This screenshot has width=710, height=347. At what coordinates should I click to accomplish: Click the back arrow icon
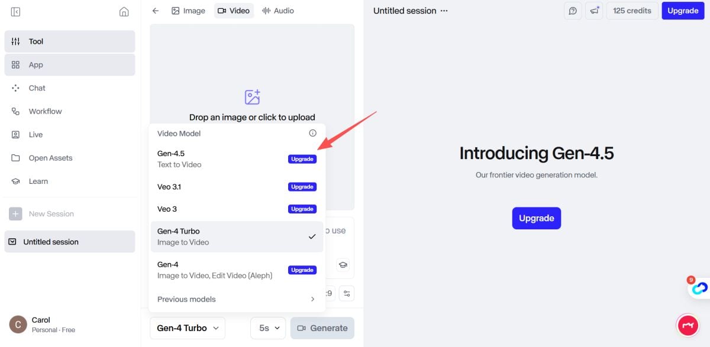(x=156, y=11)
